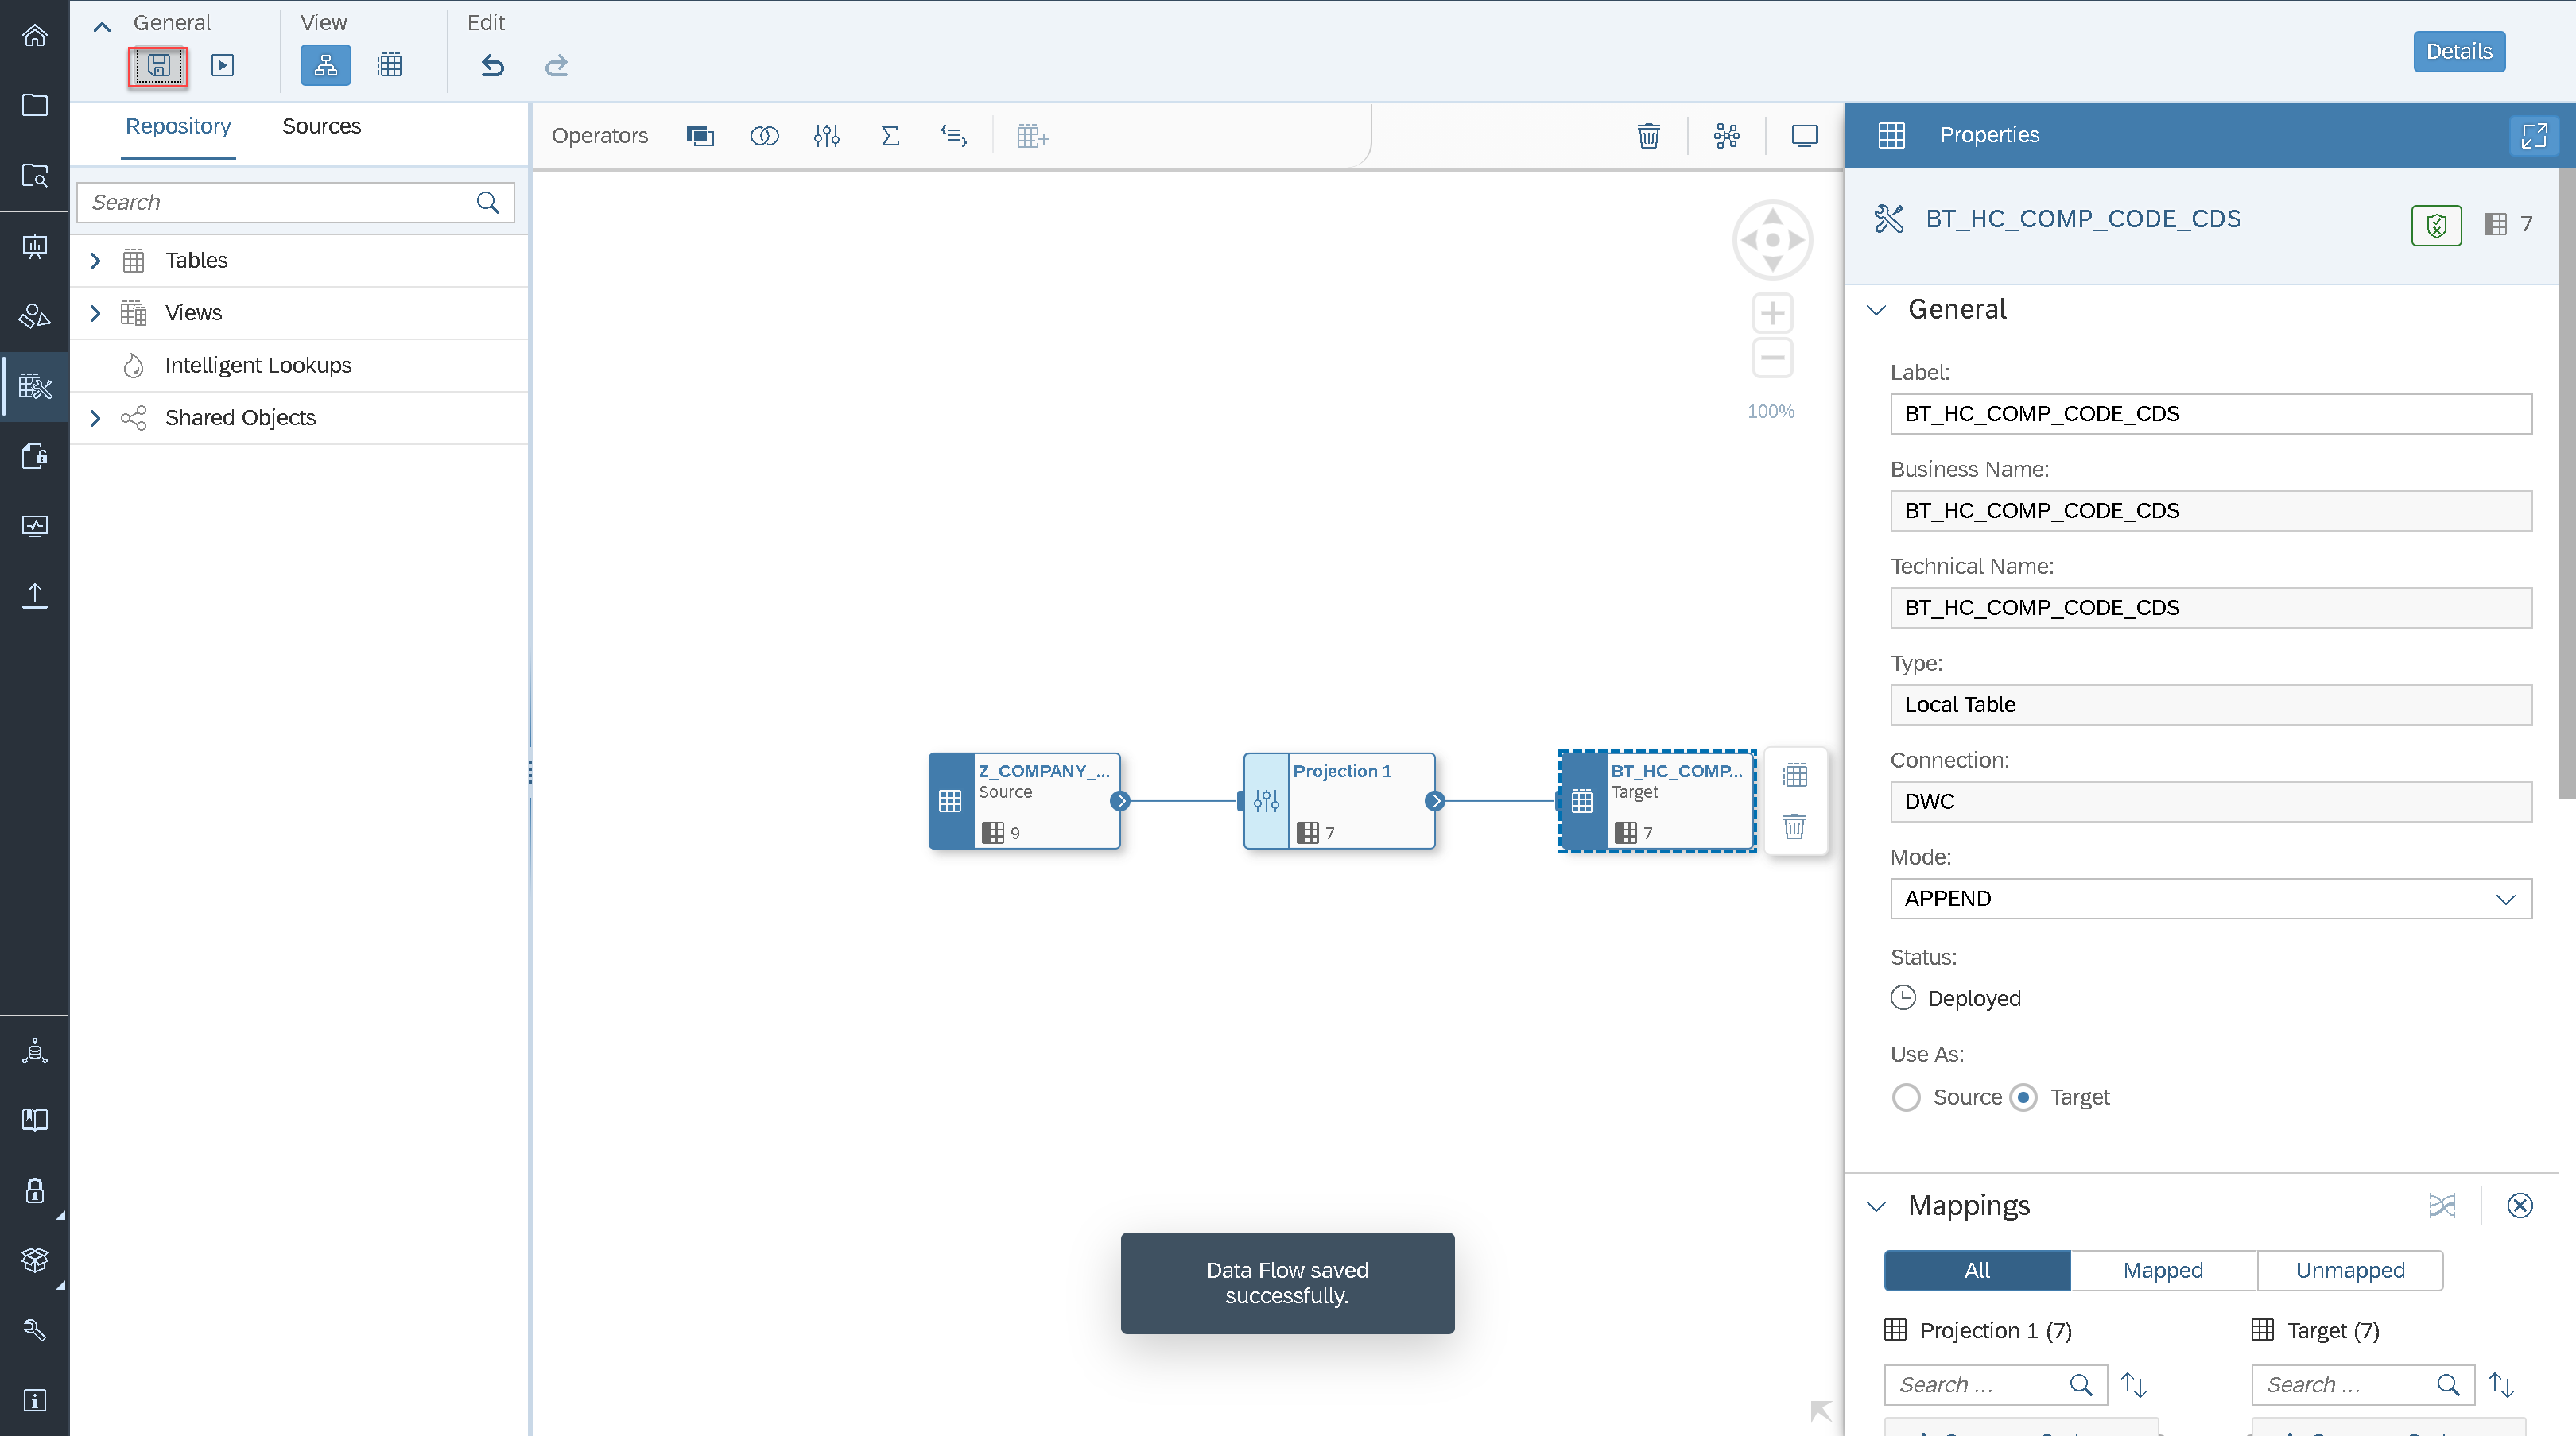2576x1436 pixels.
Task: Show All mappings
Action: [x=1977, y=1270]
